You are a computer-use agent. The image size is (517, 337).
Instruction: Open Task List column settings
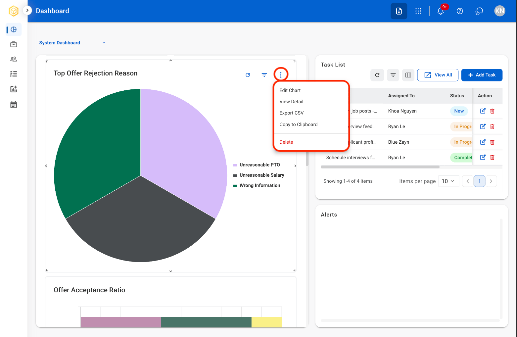click(x=408, y=75)
